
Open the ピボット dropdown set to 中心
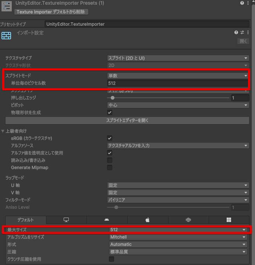(x=178, y=105)
